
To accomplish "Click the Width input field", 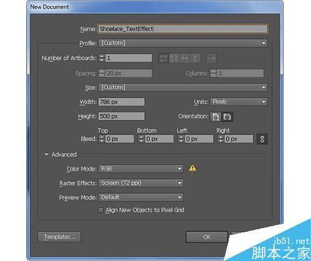I will point(121,102).
